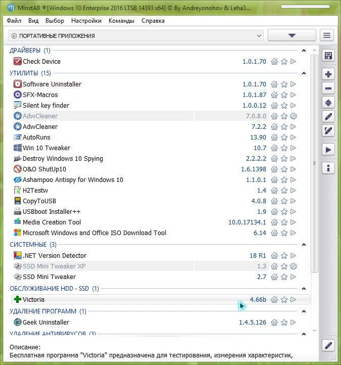Click home icon in O&O ShutUp10 row
The image size is (341, 365).
pyautogui.click(x=274, y=169)
